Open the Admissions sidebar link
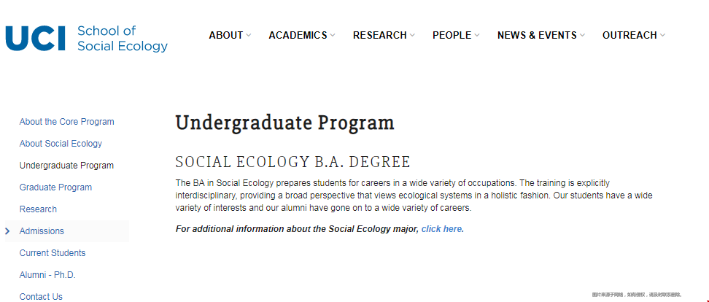The height and width of the screenshot is (302, 709). tap(42, 231)
